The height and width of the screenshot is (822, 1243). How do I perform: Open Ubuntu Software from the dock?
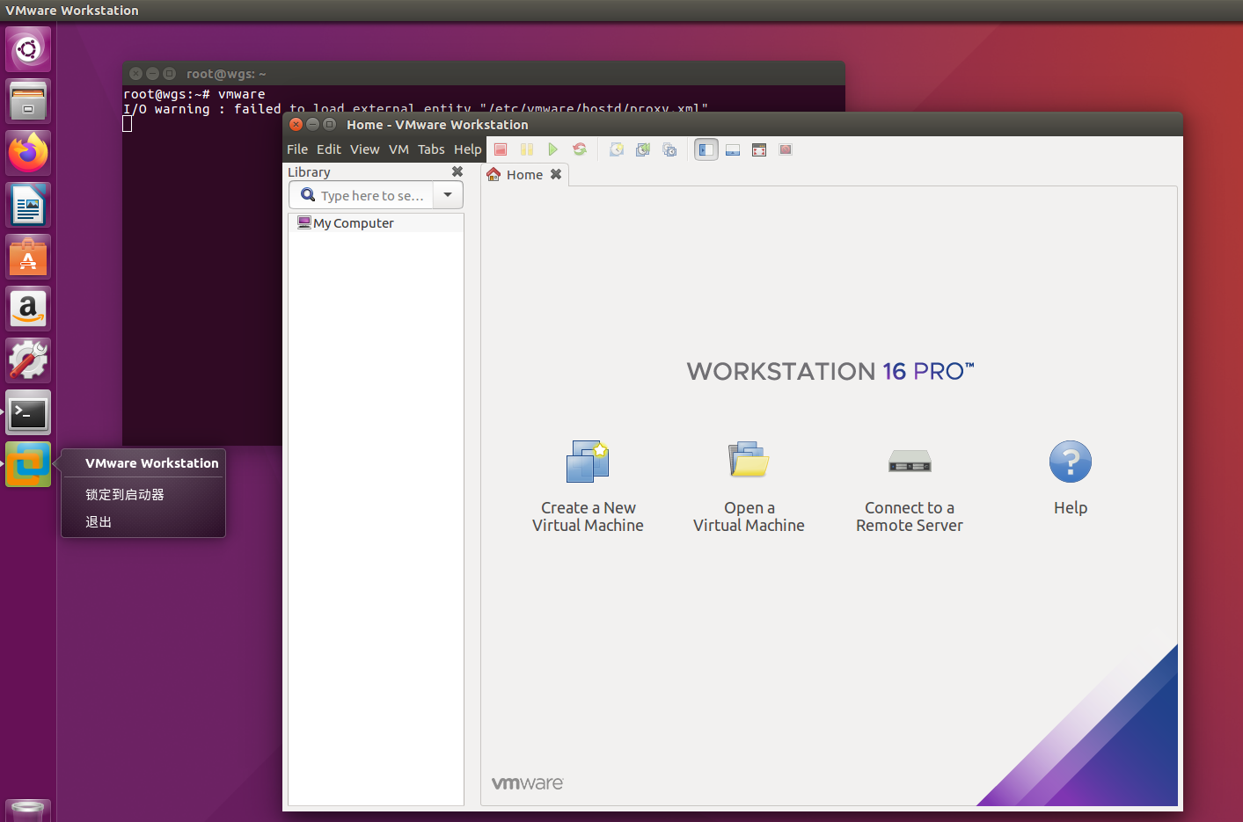28,257
